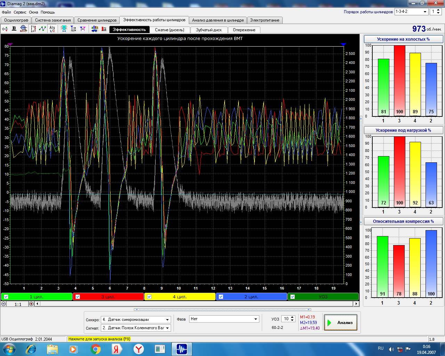This screenshot has height=356, width=445.
Task: Click the 1:1 zoom reset button
Action: [x=18, y=304]
